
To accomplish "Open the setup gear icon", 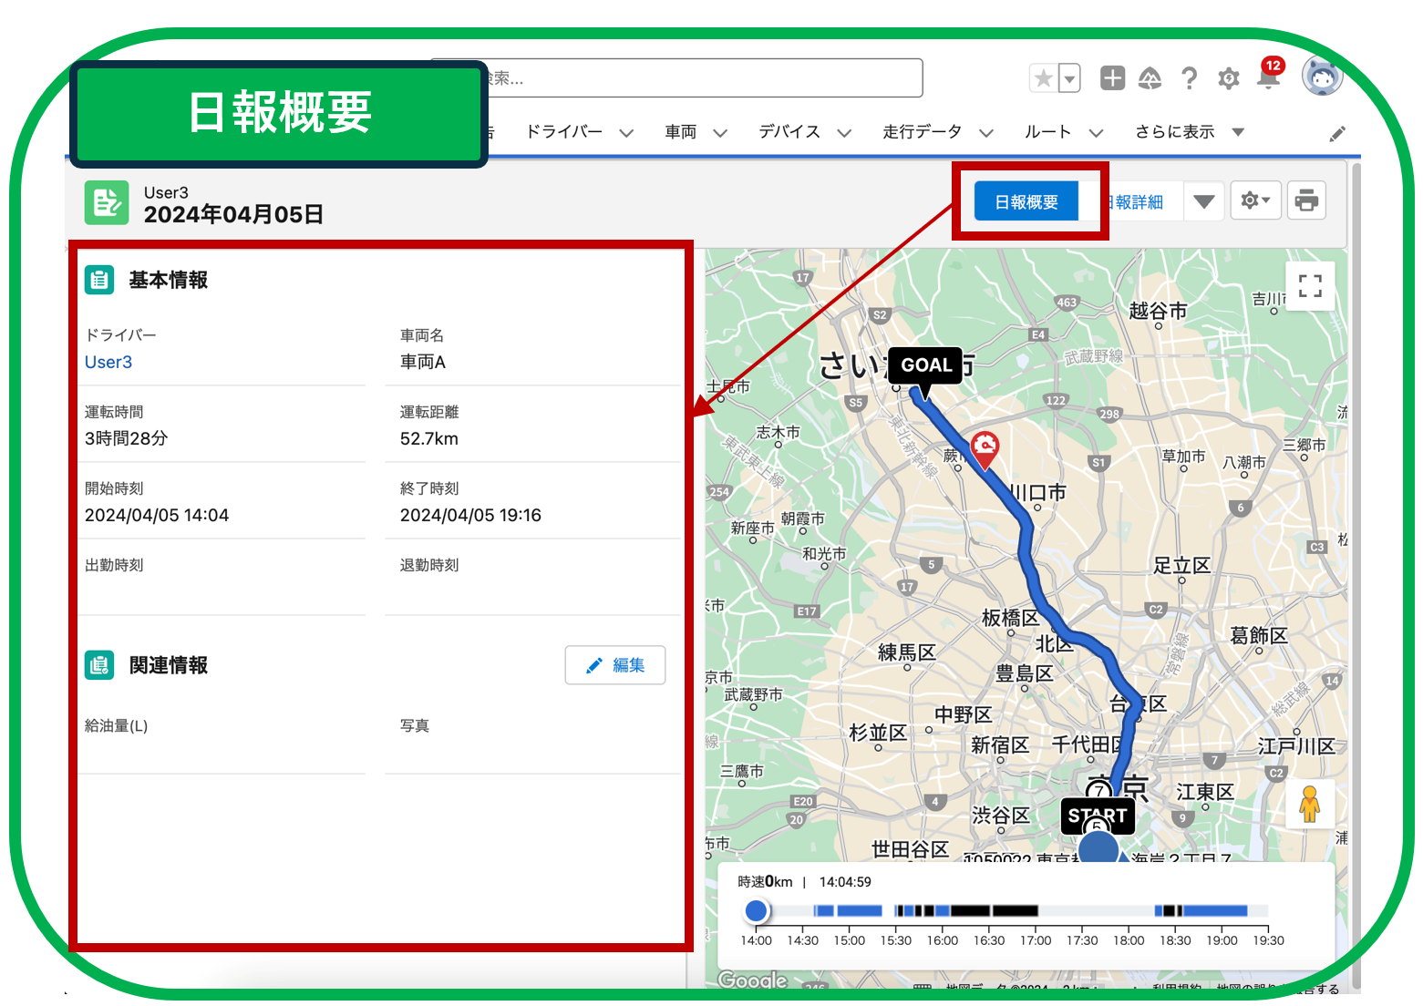I will point(1229,78).
